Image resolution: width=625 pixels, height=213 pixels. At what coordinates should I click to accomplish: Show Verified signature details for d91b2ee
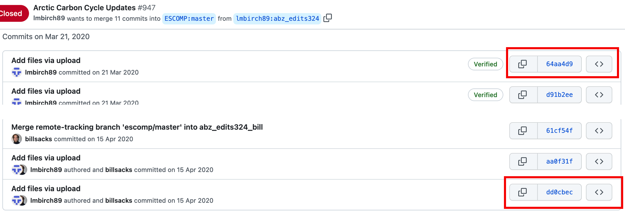(485, 95)
